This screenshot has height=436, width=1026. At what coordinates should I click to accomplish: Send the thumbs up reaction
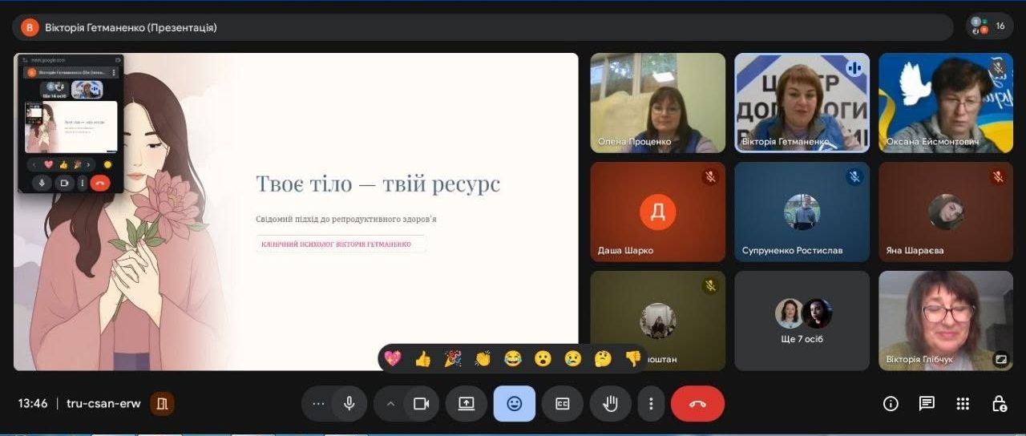click(x=423, y=358)
